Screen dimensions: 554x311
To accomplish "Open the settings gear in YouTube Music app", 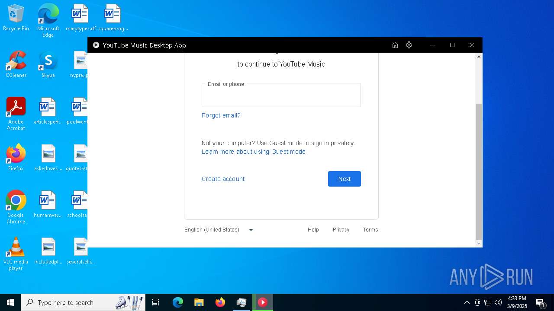I will (409, 45).
